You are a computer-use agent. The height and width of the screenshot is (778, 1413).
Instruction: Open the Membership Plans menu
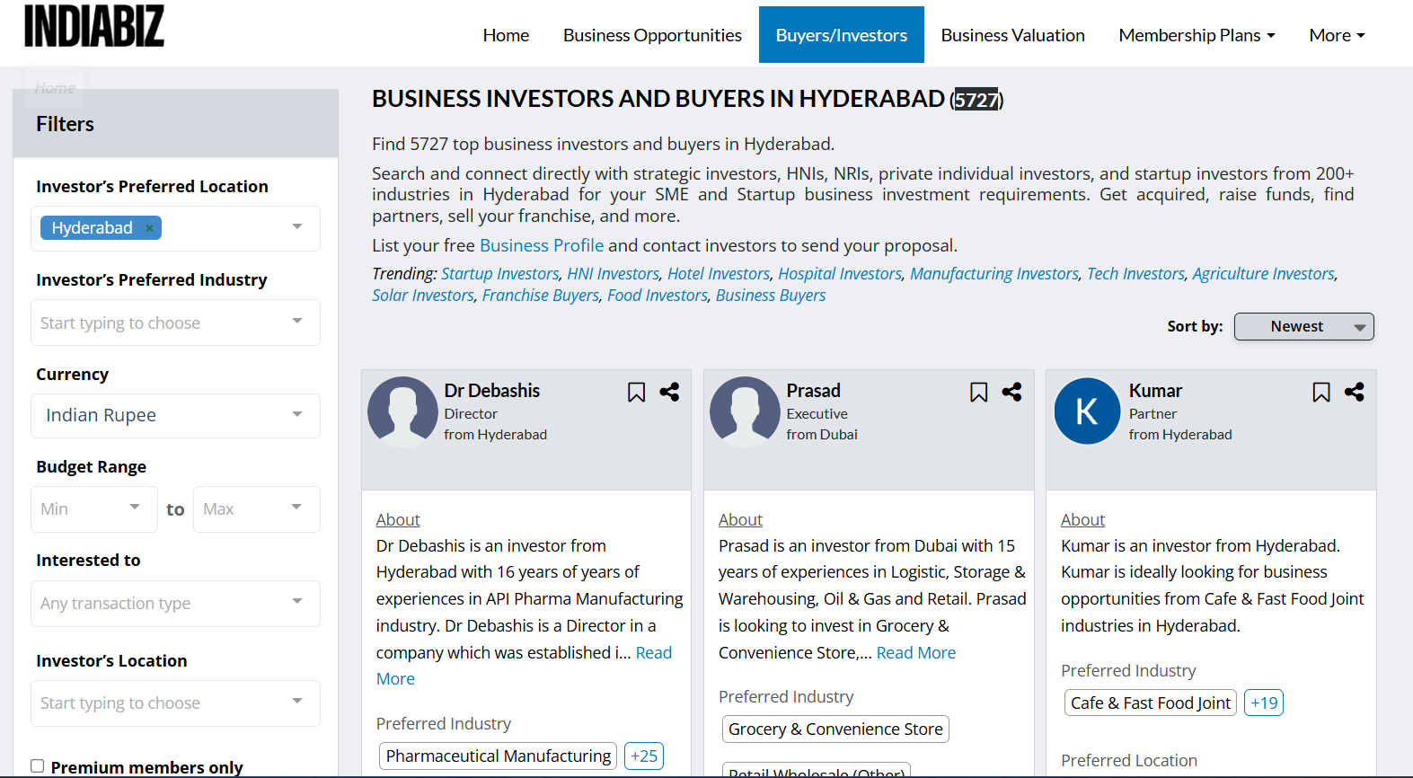(x=1197, y=35)
